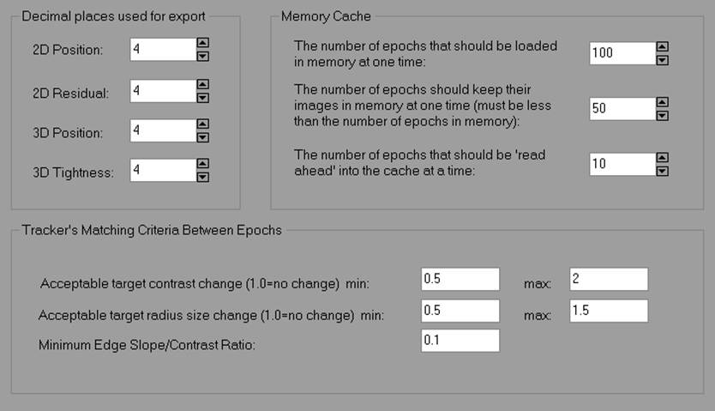Screen dimensions: 715x411
Task: Decrease 3D Tightness decimal places
Action: (202, 177)
